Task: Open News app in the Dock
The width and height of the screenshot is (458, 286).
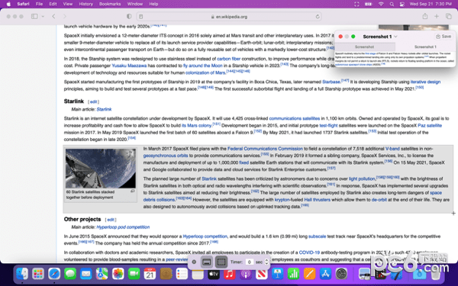Action: click(262, 274)
